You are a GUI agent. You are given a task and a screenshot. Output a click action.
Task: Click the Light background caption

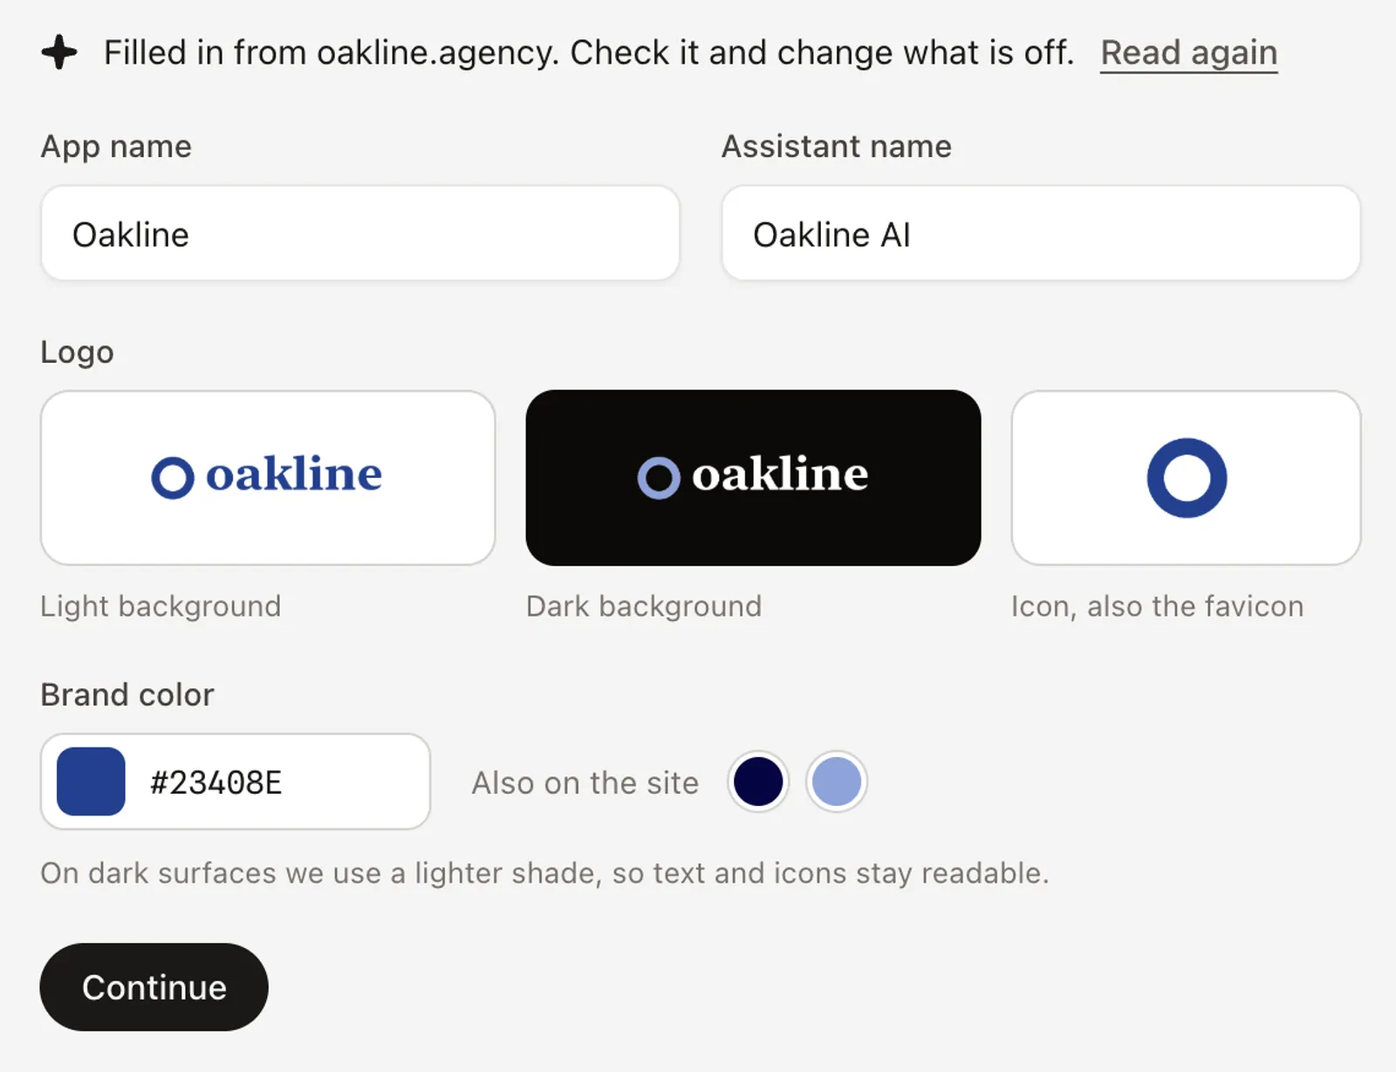[x=161, y=606]
